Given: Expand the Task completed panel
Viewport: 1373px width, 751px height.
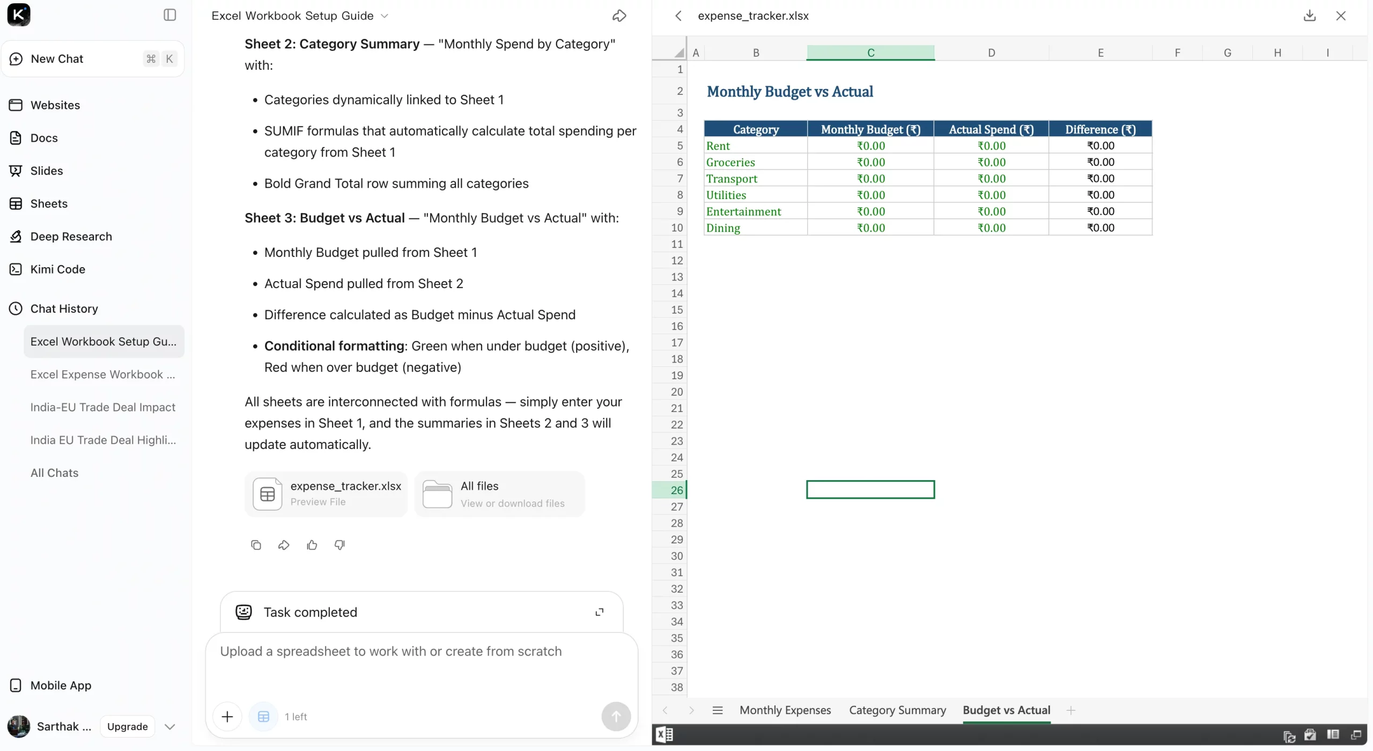Looking at the screenshot, I should (600, 612).
